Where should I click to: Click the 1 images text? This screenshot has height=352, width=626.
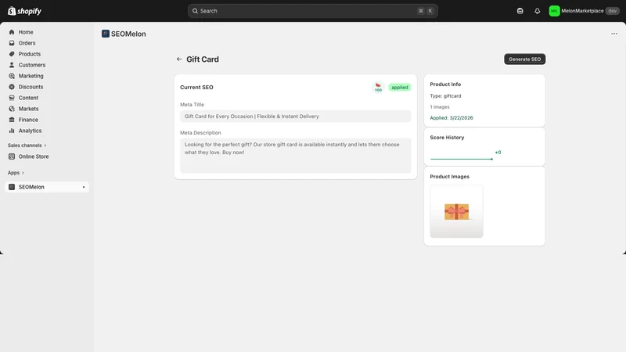440,107
